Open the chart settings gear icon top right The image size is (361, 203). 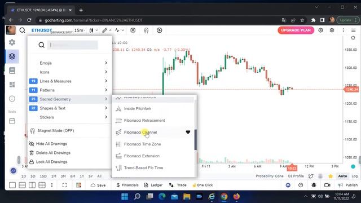click(x=320, y=30)
